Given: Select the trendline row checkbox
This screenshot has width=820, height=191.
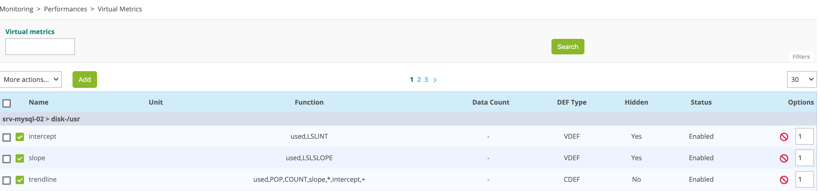Looking at the screenshot, I should point(7,180).
